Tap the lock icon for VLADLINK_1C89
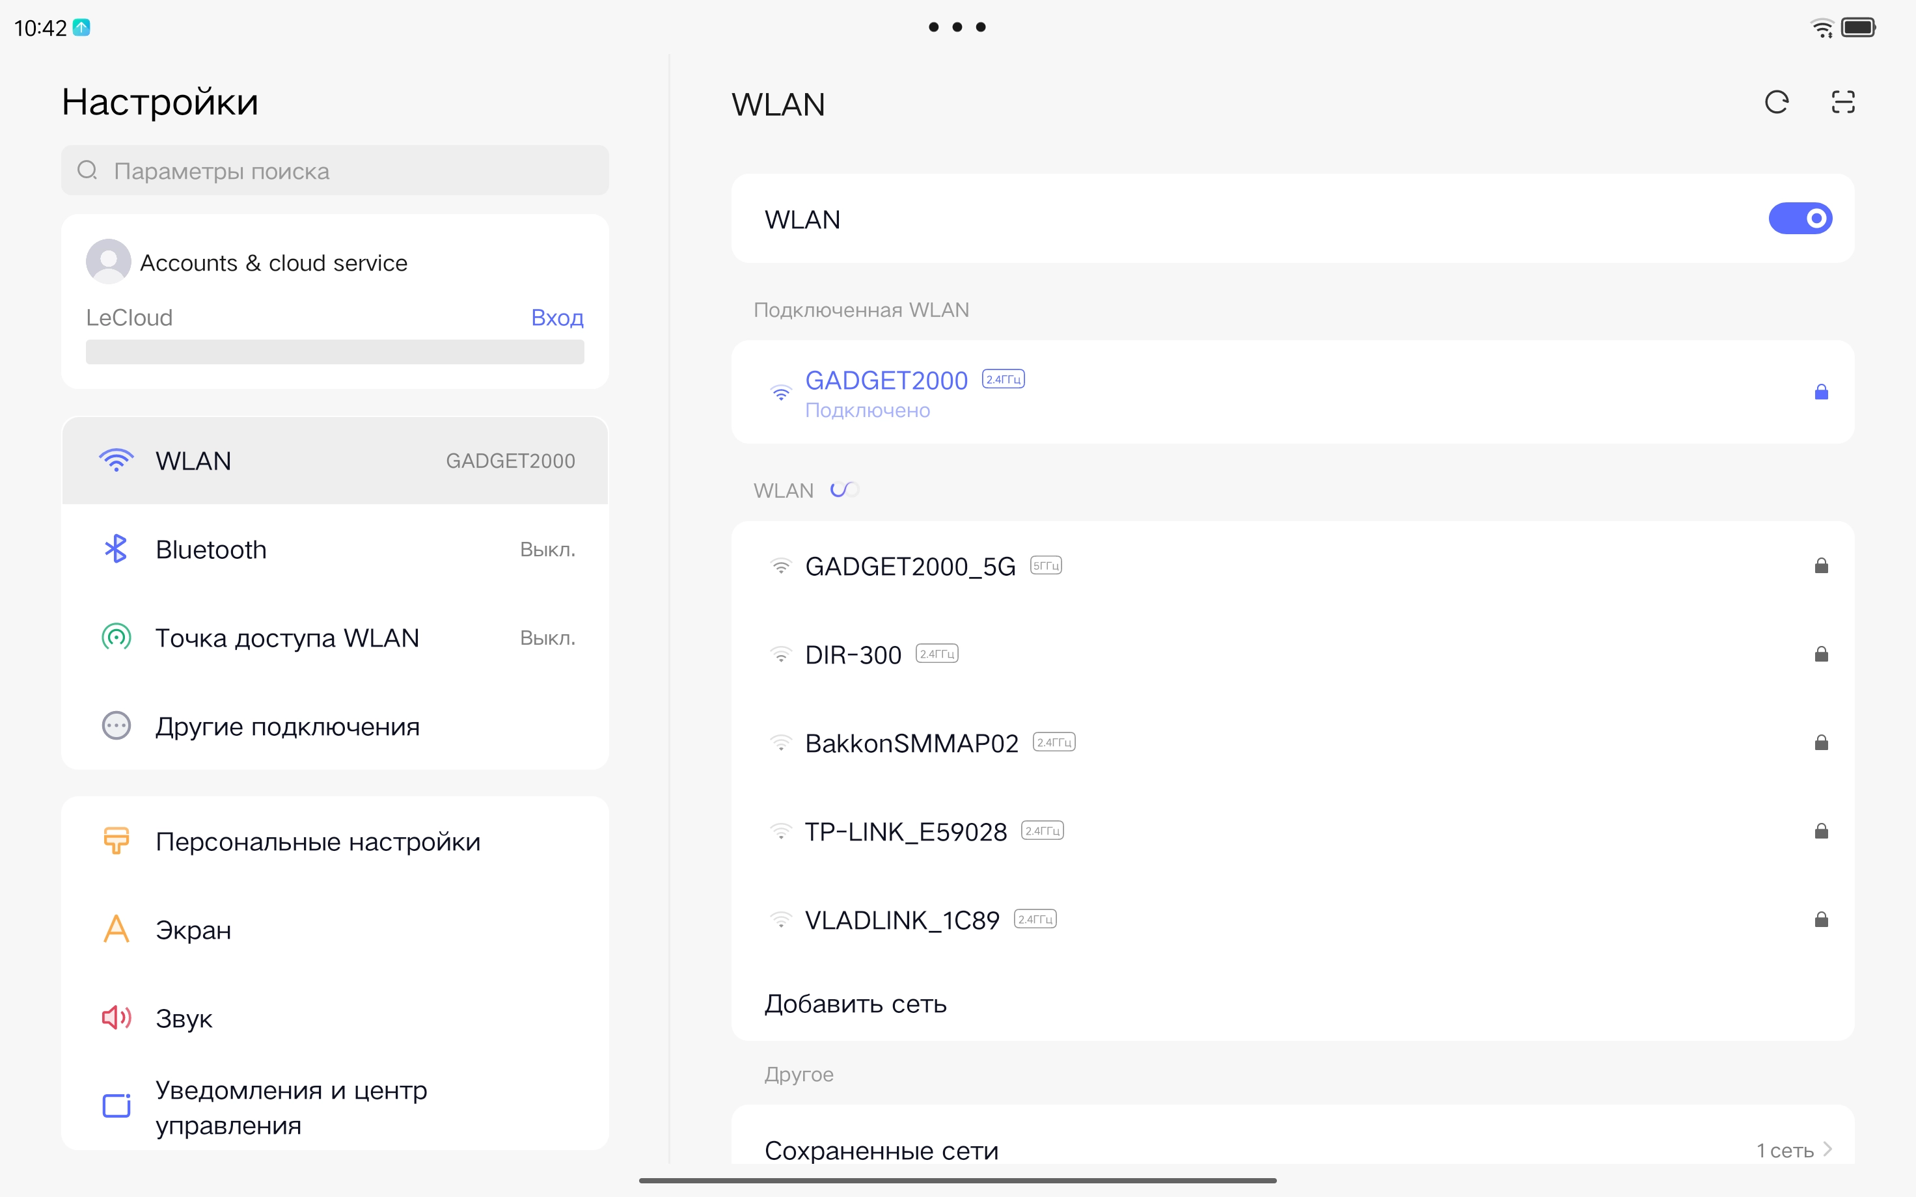This screenshot has height=1197, width=1916. tap(1821, 920)
